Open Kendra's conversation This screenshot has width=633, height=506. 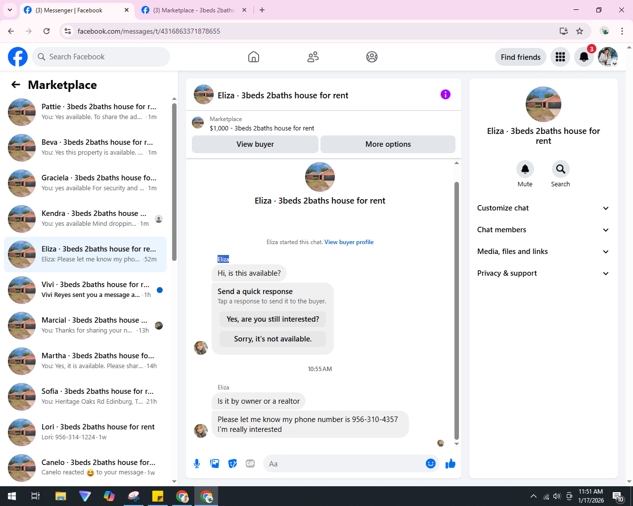click(x=85, y=218)
